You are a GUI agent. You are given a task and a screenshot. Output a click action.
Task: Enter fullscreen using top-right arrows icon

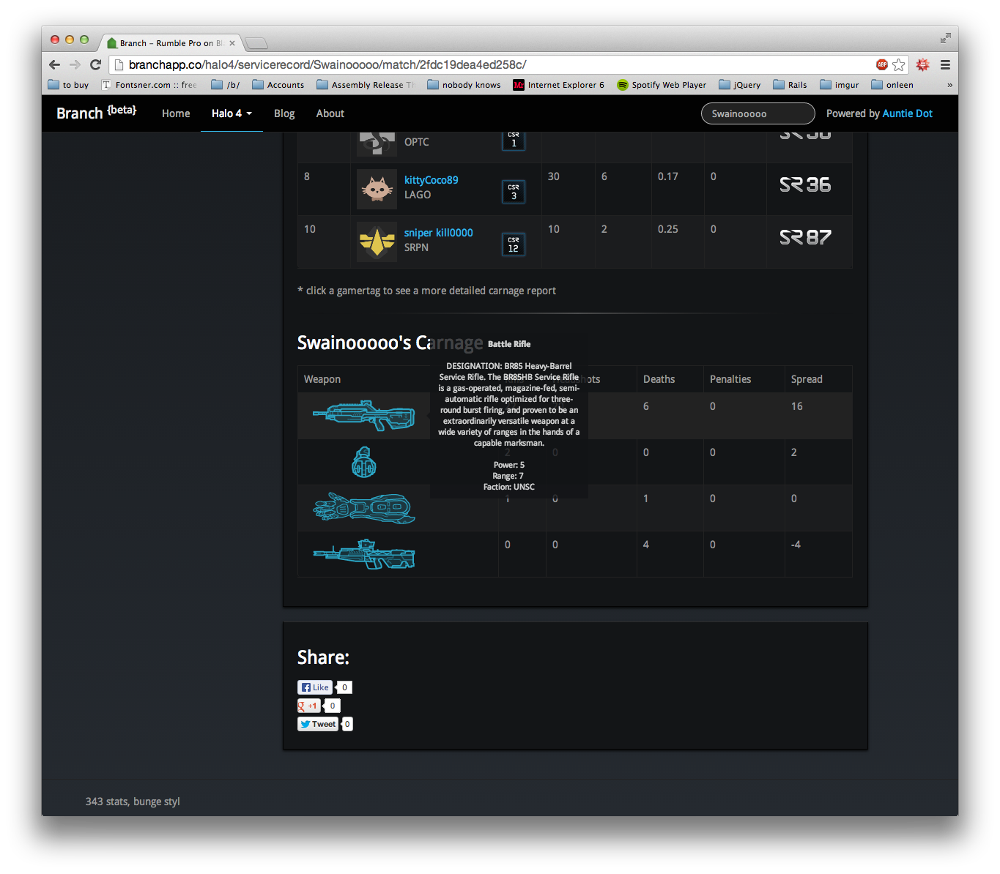(x=946, y=38)
